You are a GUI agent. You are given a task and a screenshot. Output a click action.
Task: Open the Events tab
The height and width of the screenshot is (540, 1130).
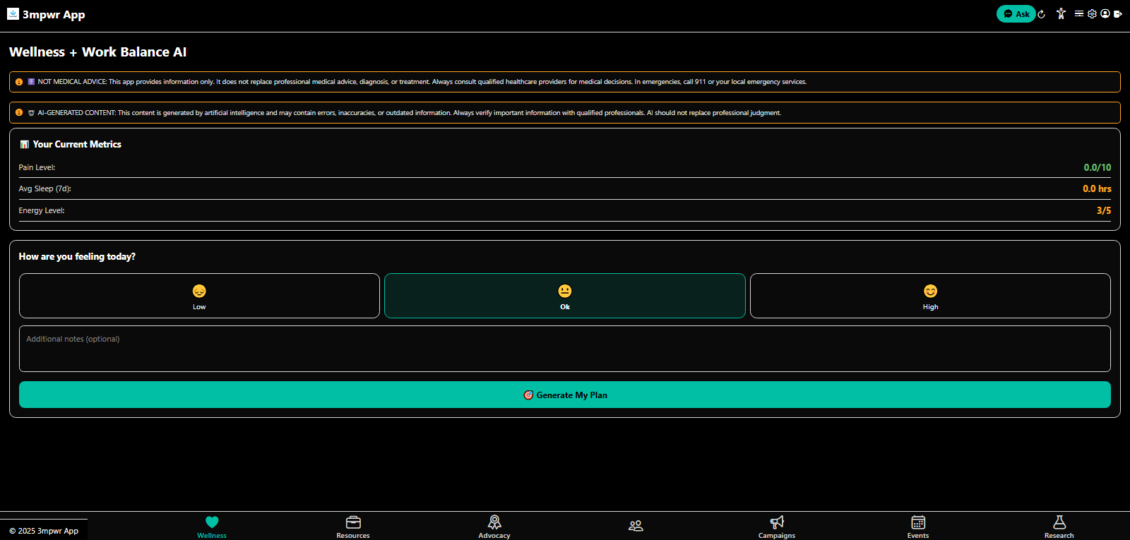pyautogui.click(x=918, y=526)
